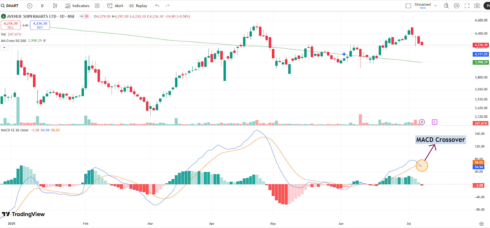The image size is (490, 228).
Task: Open the quick search lightning icon
Action: [x=446, y=6]
